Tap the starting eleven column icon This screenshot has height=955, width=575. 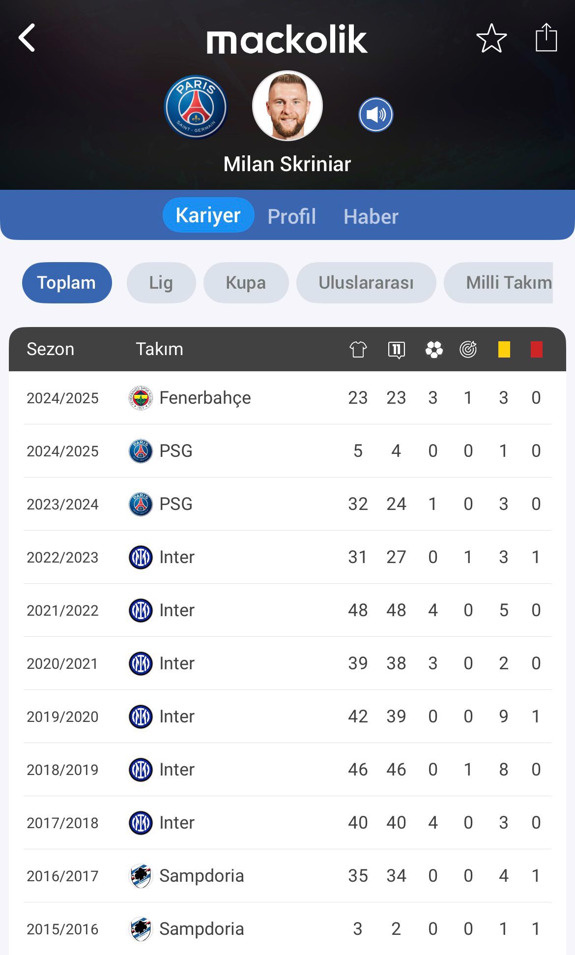(x=396, y=350)
